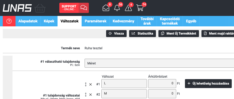Click reorder arrow for variant #1
Image resolution: width=234 pixels, height=99 pixels.
point(86,84)
